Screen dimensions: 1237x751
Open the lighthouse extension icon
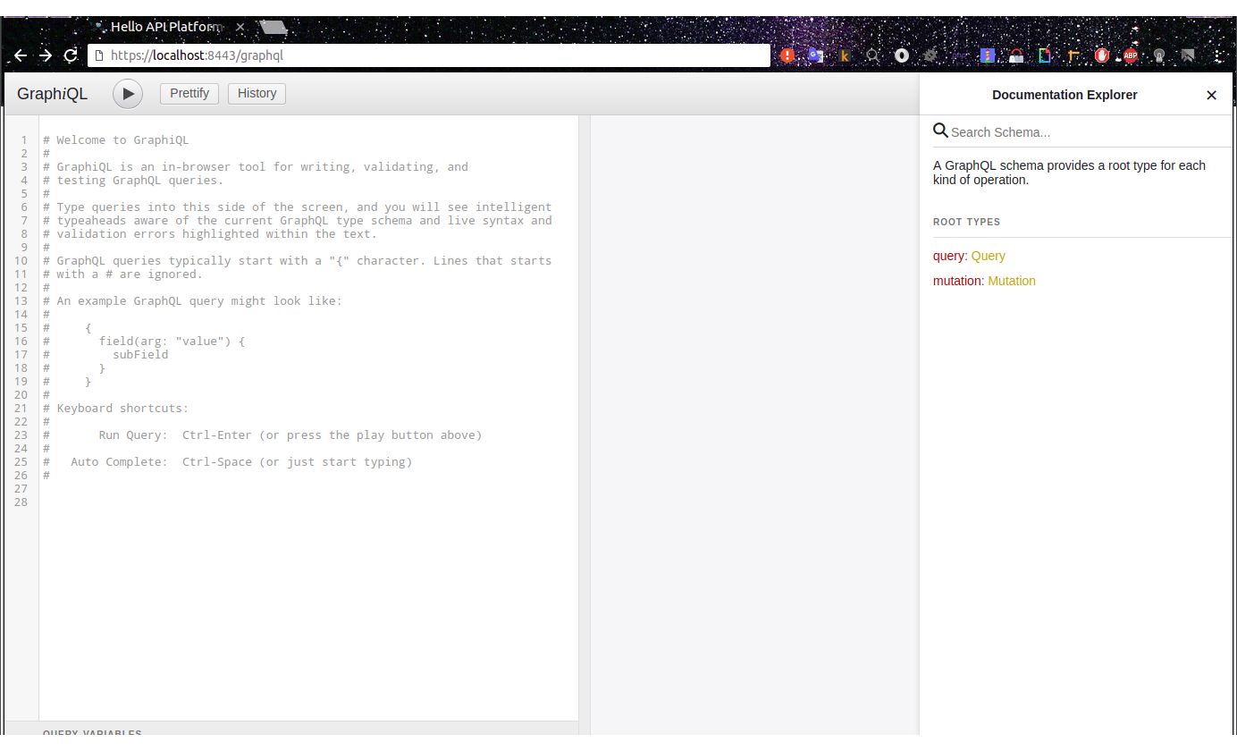[x=988, y=55]
